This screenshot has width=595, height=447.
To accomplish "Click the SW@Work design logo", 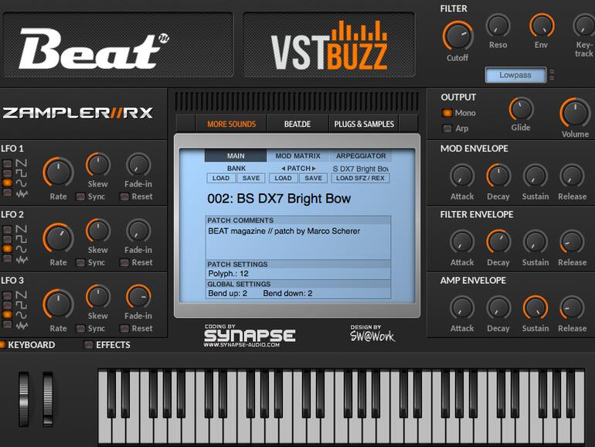I will point(372,333).
